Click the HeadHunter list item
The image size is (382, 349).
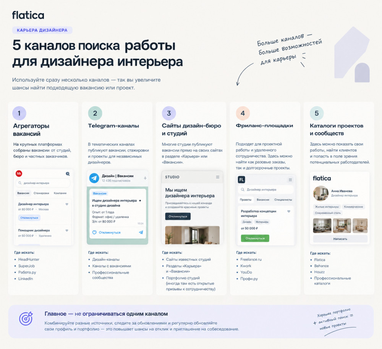click(x=29, y=259)
